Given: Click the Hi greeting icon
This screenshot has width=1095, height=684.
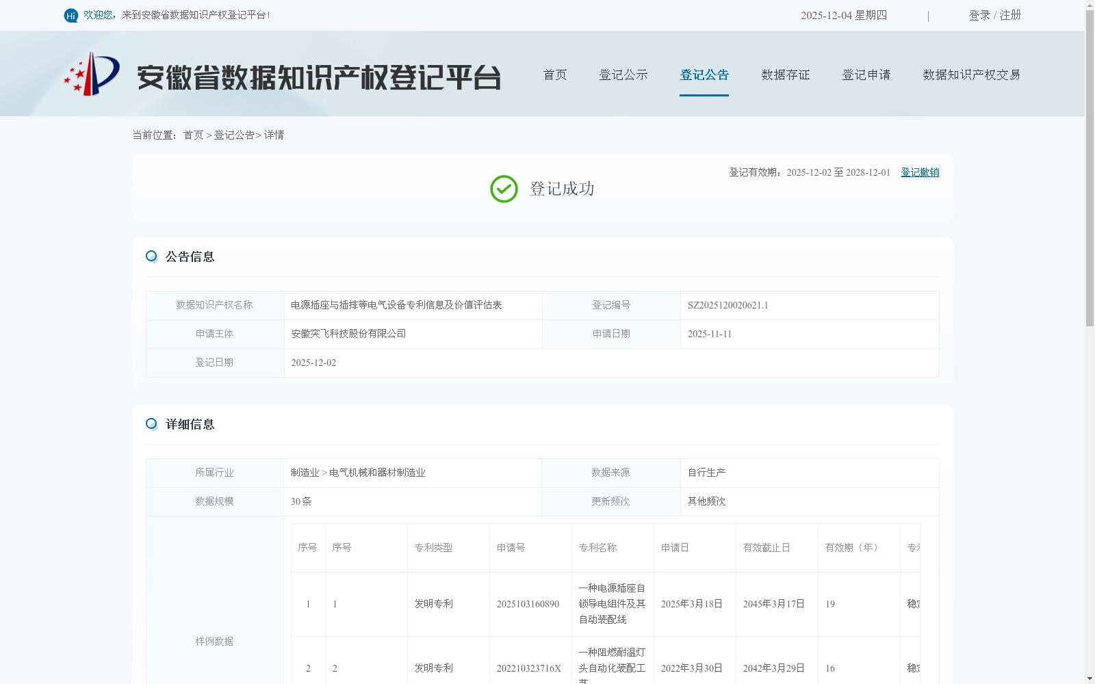Looking at the screenshot, I should tap(71, 15).
